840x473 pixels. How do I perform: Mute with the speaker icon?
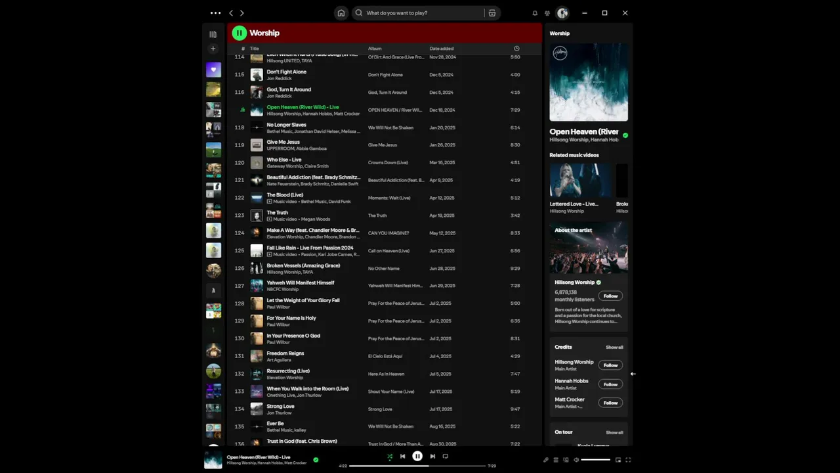(x=576, y=460)
